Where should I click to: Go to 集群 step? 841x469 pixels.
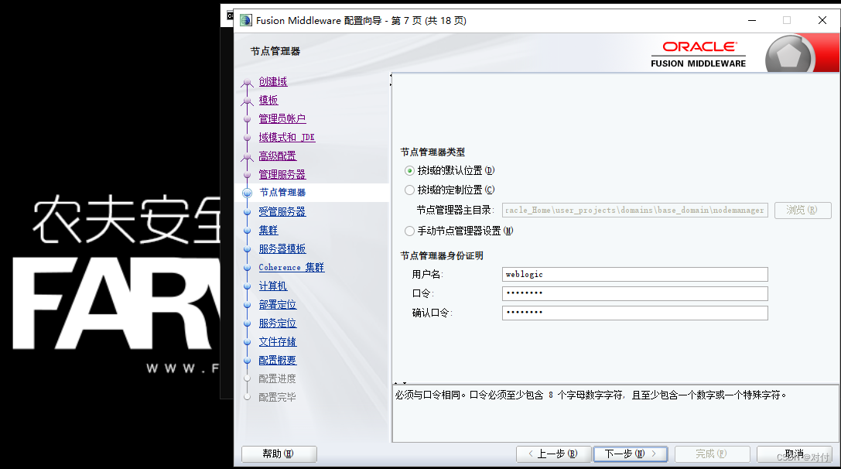[x=268, y=230]
